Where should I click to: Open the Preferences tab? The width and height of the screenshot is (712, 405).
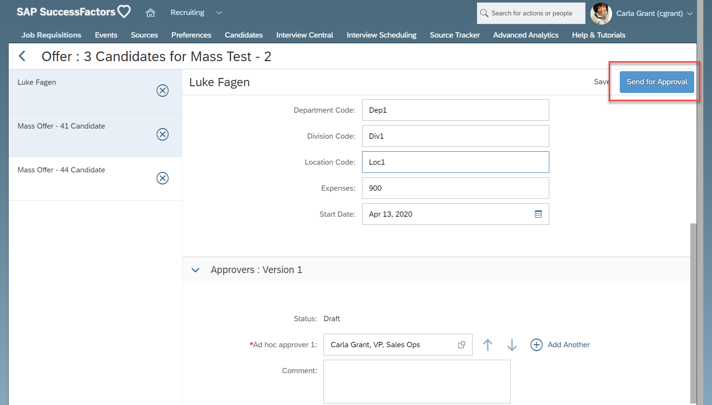(191, 35)
